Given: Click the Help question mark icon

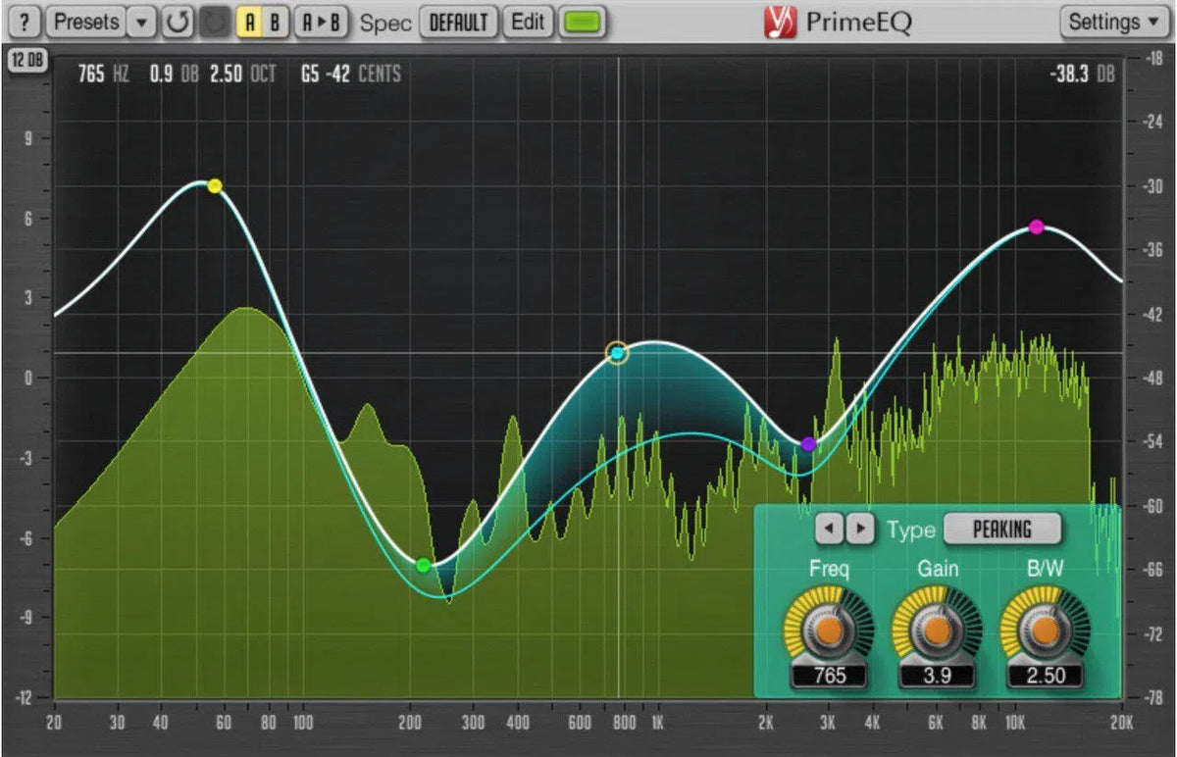Looking at the screenshot, I should click(x=24, y=22).
